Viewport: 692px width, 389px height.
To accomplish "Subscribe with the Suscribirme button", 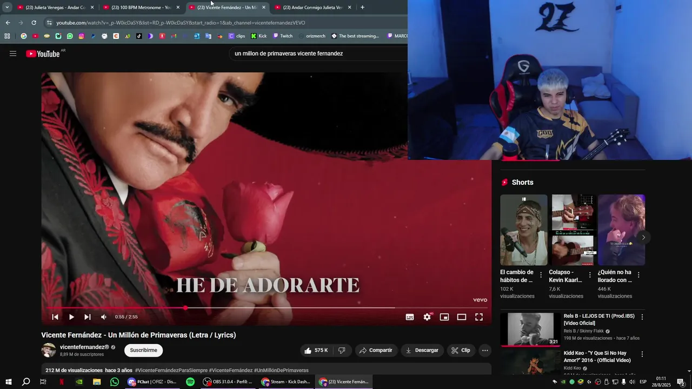I will [x=143, y=351].
